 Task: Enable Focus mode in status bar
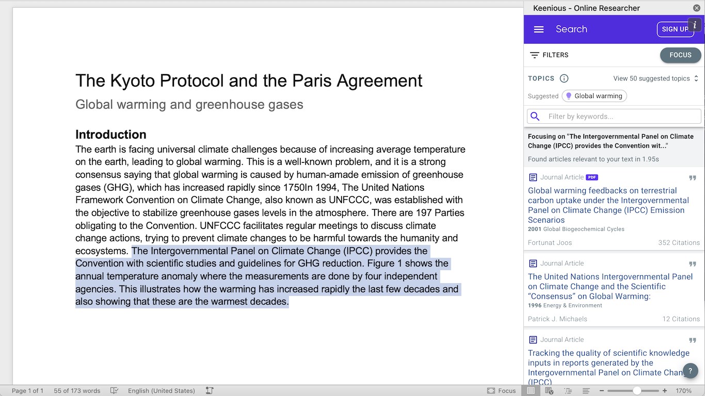[x=501, y=391]
